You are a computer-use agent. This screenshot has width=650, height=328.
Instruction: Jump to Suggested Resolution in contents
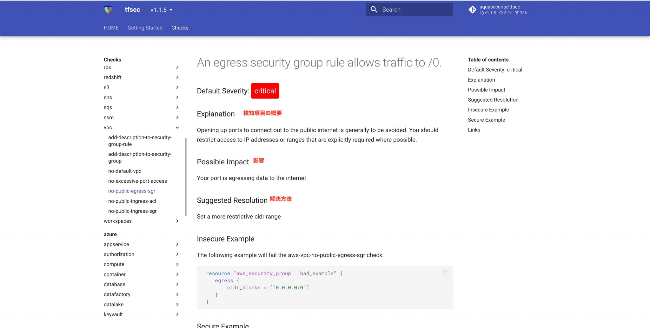click(x=493, y=100)
